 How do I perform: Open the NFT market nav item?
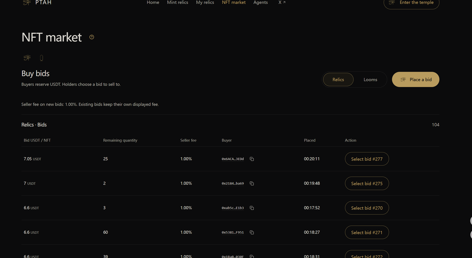(233, 2)
